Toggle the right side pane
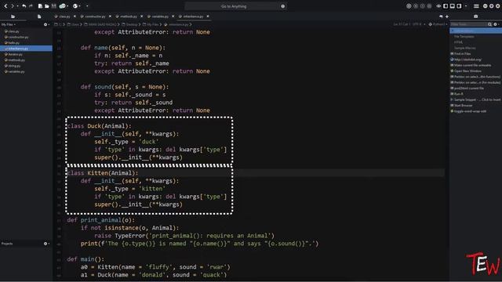 click(459, 6)
